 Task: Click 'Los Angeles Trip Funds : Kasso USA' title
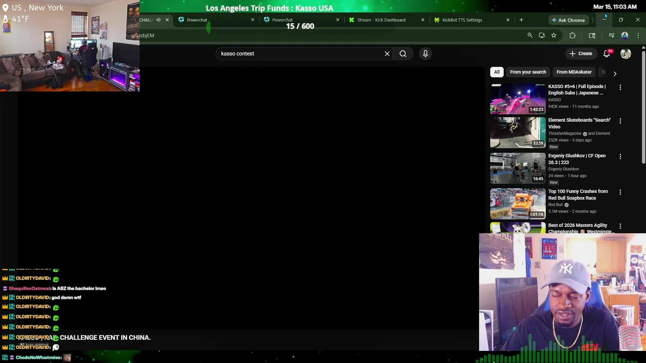pyautogui.click(x=270, y=8)
